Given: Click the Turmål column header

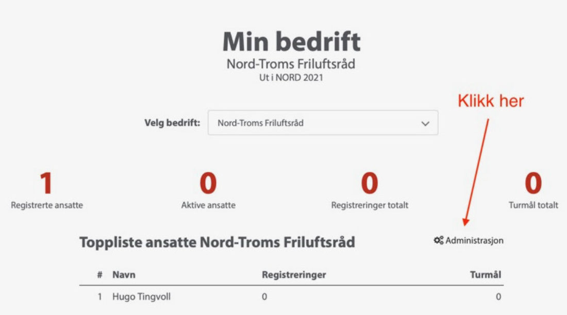Looking at the screenshot, I should (x=485, y=274).
